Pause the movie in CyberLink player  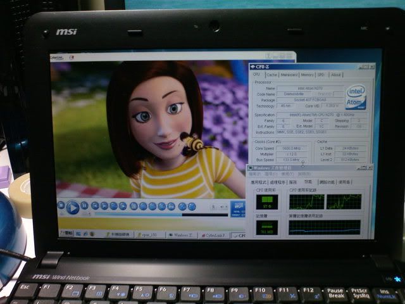(84, 206)
